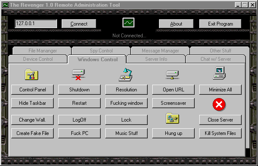Click the green monitor graph icon at top center
Screen dimensions: 258x166
pyautogui.click(x=128, y=23)
